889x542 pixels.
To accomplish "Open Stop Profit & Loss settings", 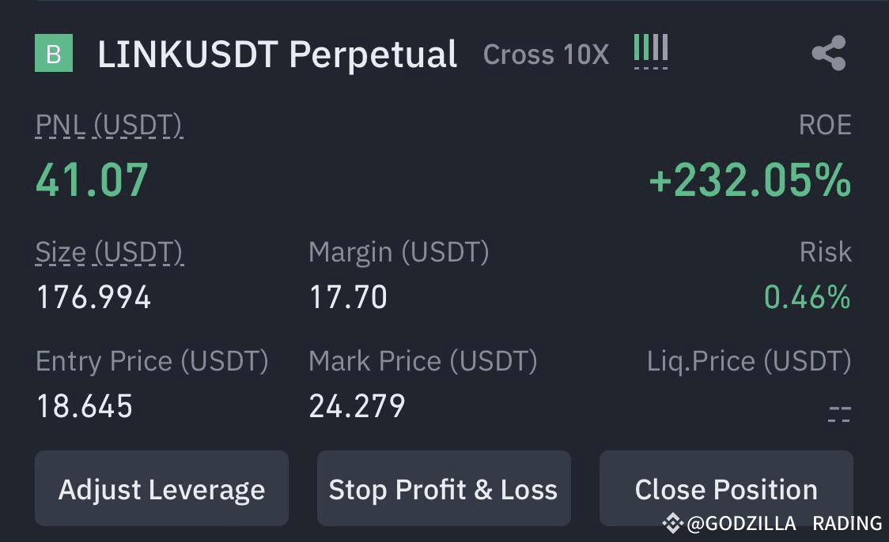I will [x=444, y=488].
